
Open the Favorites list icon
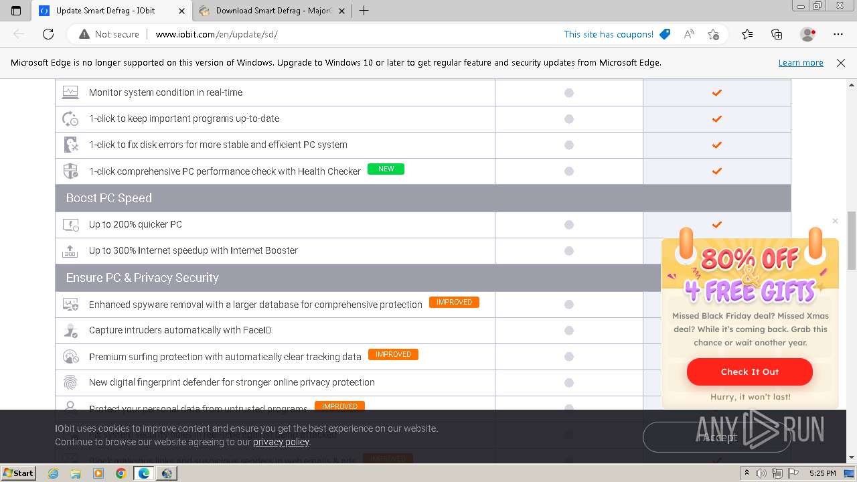747,34
